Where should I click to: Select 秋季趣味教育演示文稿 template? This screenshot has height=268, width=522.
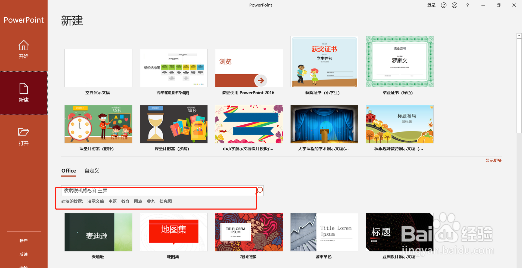point(400,124)
